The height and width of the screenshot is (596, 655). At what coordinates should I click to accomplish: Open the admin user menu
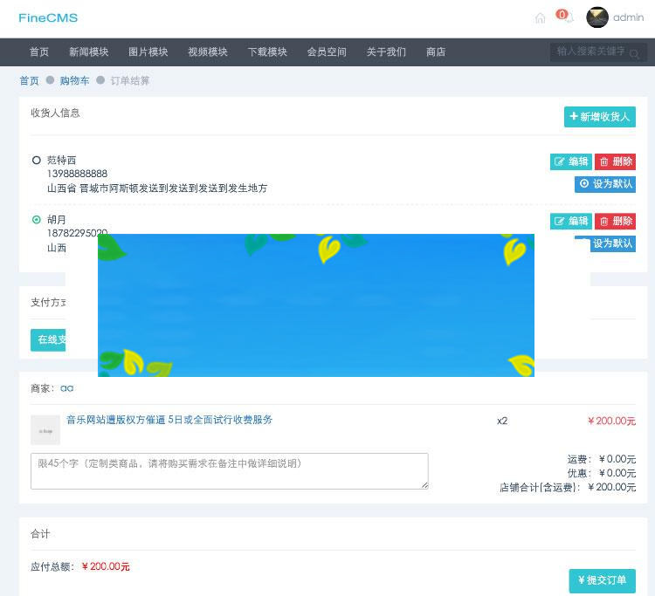tap(628, 17)
